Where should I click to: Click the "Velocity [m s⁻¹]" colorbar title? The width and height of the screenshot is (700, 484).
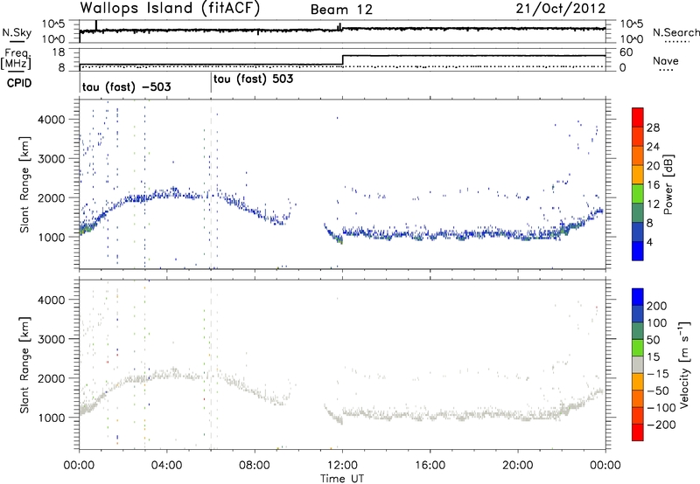click(x=684, y=364)
